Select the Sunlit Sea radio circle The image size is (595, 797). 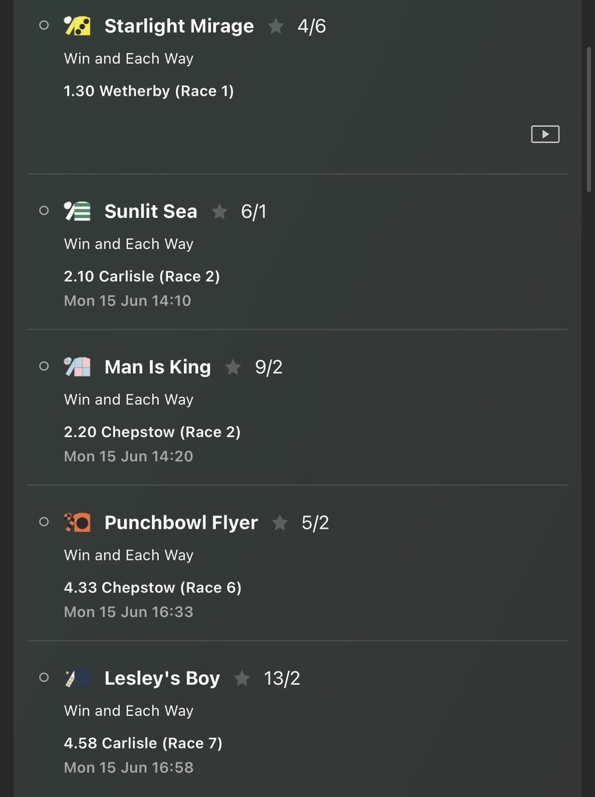(44, 211)
